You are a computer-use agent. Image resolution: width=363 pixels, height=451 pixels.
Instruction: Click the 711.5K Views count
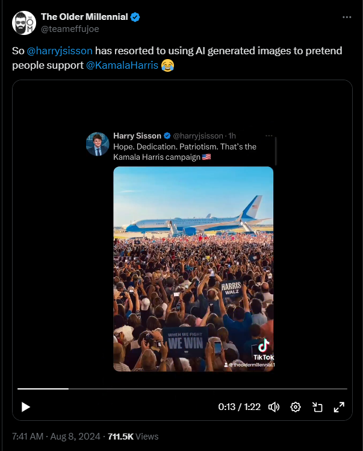tap(132, 436)
